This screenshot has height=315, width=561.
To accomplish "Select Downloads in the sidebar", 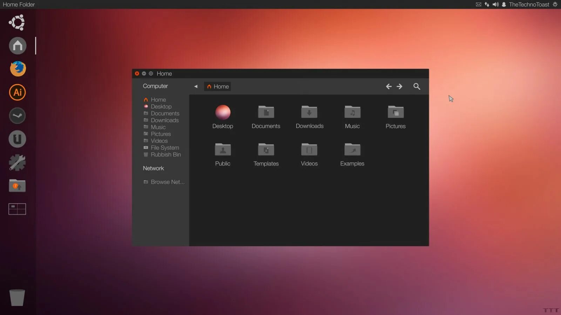I will coord(161,120).
